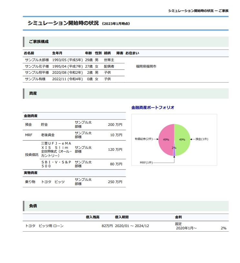The height and width of the screenshot is (263, 240).
Task: Select the 乗り物 category cell
Action: click(x=30, y=182)
